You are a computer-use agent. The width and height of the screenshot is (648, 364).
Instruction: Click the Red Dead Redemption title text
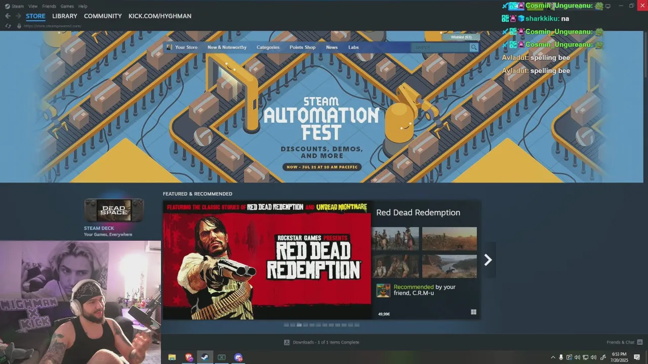418,212
